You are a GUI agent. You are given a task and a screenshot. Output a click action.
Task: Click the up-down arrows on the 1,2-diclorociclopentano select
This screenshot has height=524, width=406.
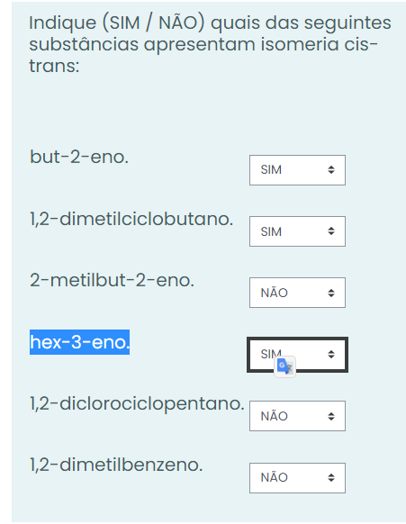331,416
